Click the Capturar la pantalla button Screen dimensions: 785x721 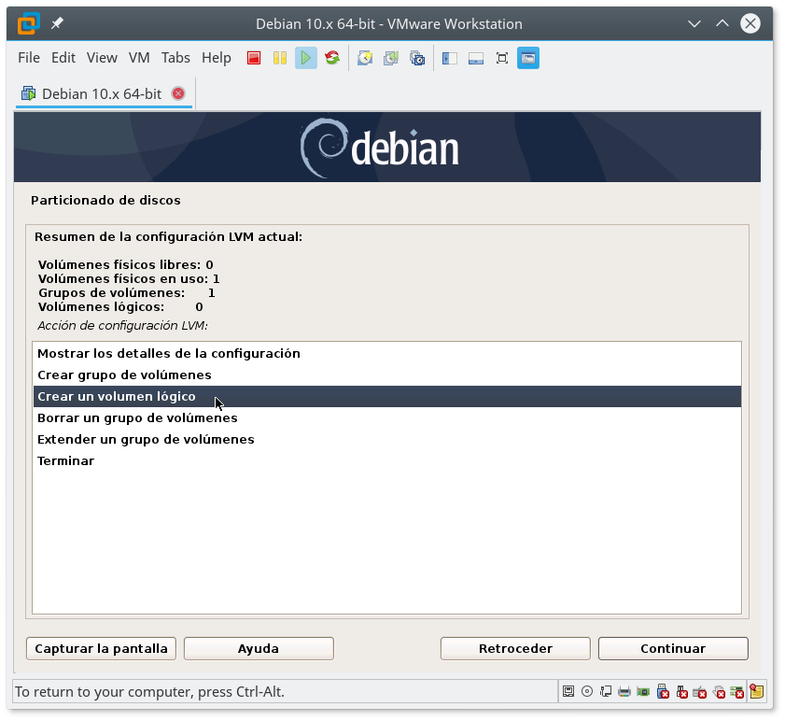click(101, 649)
